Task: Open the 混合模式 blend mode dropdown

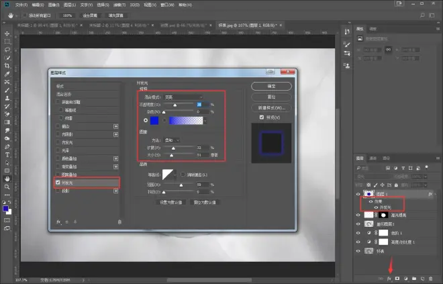Action: (183, 97)
